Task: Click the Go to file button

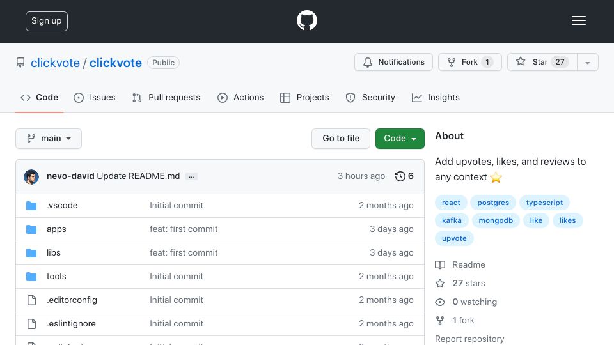Action: coord(341,139)
